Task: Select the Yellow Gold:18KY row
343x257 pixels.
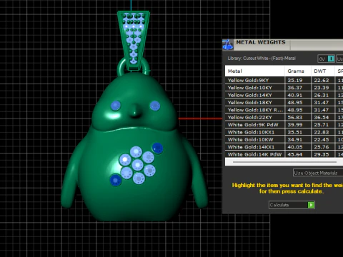Action: click(x=284, y=102)
